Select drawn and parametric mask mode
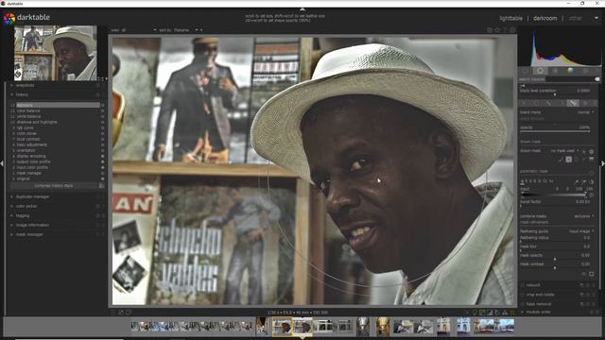The height and width of the screenshot is (340, 605). coord(573,103)
